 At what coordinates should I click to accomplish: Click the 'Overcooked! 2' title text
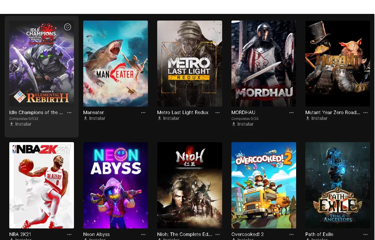[247, 234]
